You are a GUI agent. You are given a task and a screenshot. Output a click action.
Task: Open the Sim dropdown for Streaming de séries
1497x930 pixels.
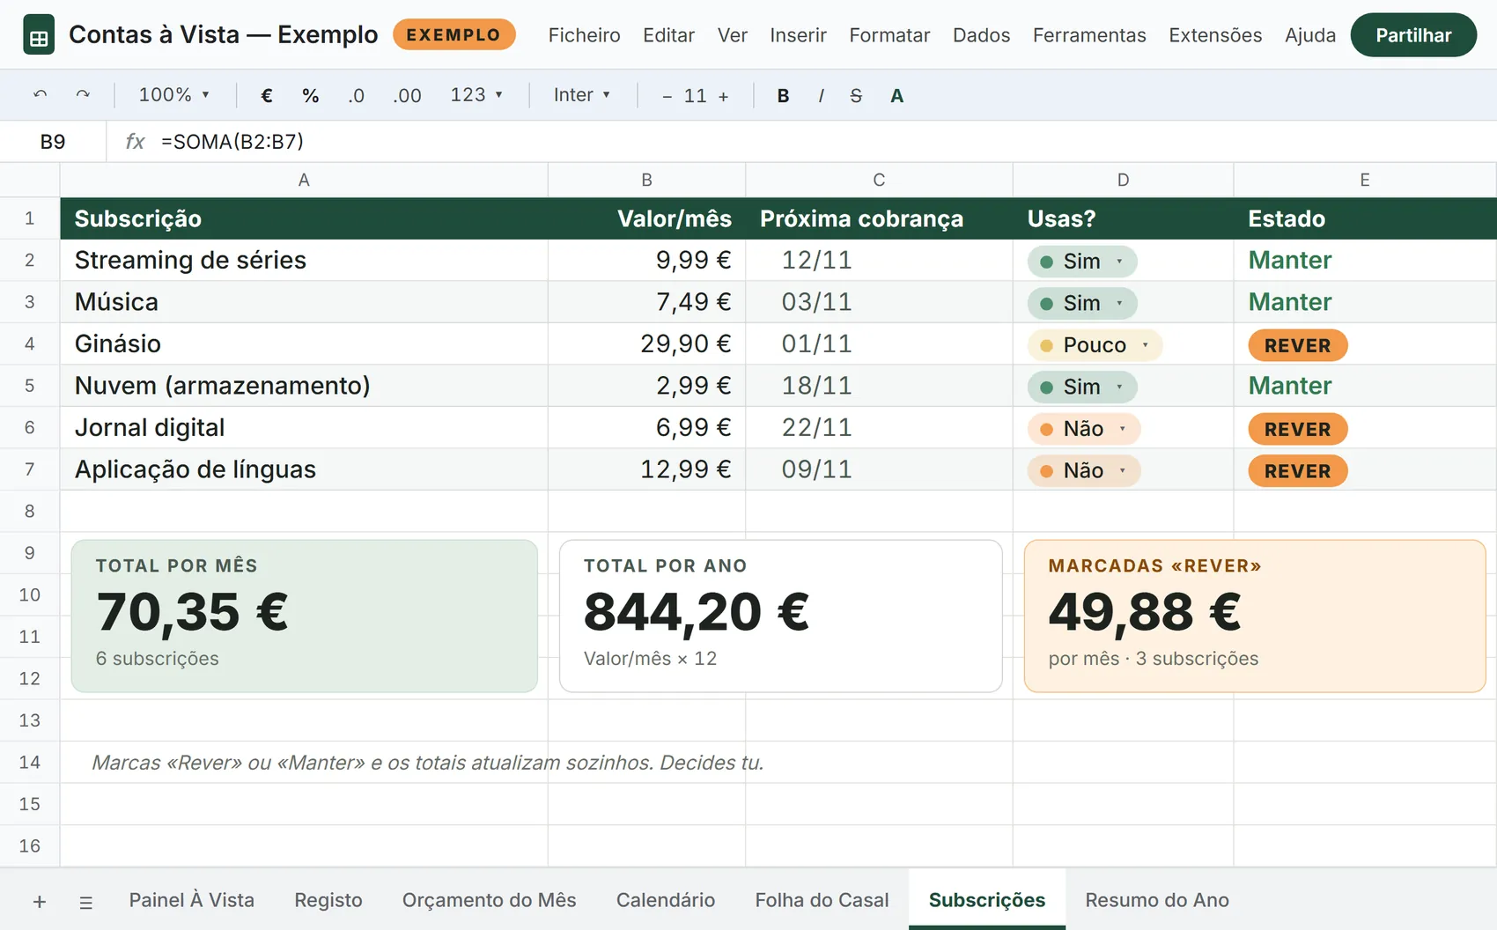click(1082, 262)
